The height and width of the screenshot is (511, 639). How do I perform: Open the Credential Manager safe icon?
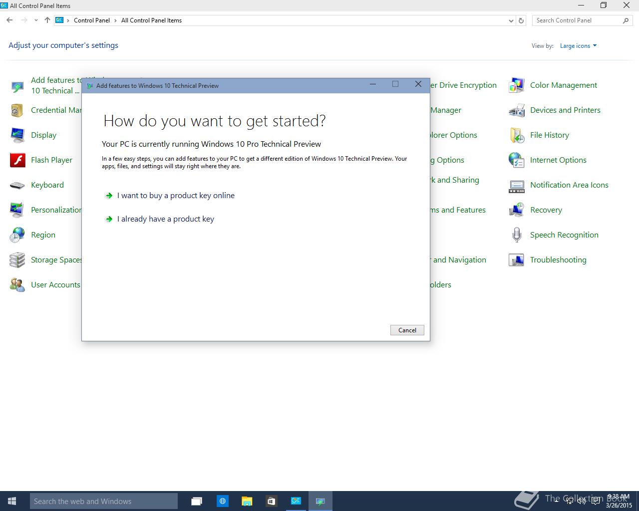(x=17, y=110)
